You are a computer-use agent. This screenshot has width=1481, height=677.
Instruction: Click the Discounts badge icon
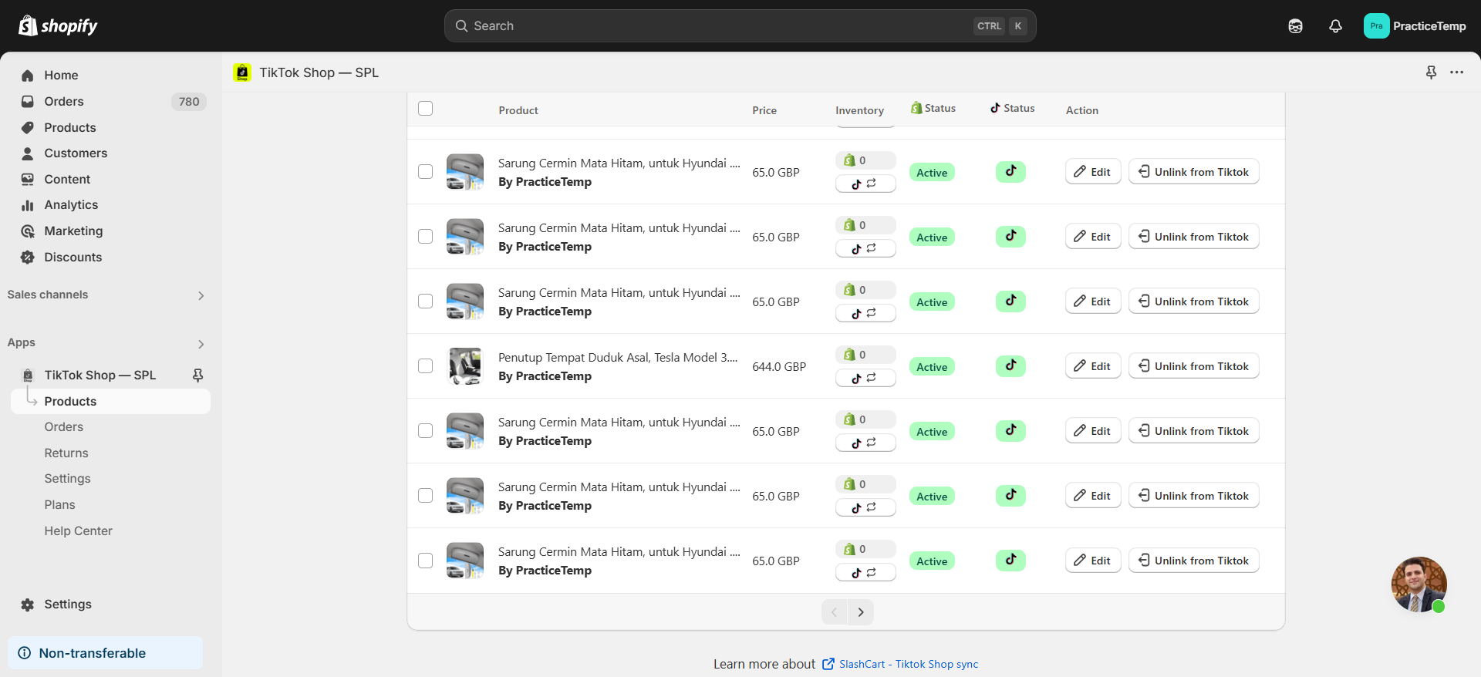(28, 258)
